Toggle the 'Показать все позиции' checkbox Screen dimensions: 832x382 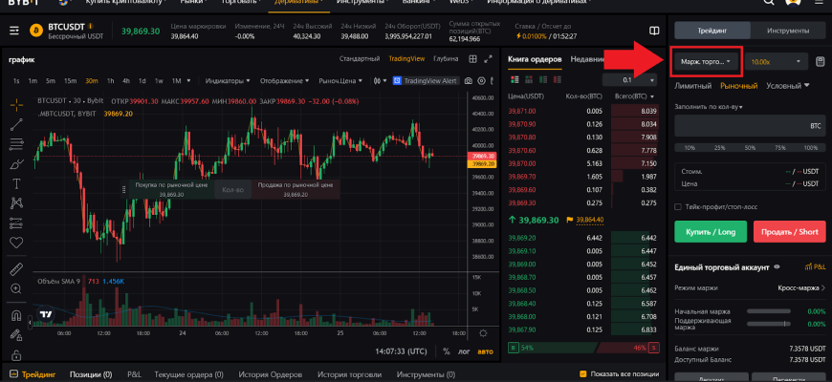click(583, 374)
